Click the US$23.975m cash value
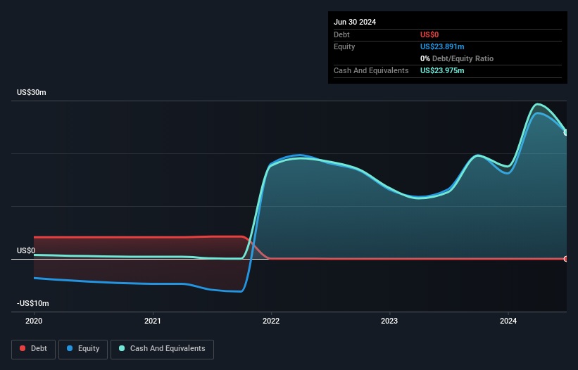The height and width of the screenshot is (370, 578). (442, 70)
